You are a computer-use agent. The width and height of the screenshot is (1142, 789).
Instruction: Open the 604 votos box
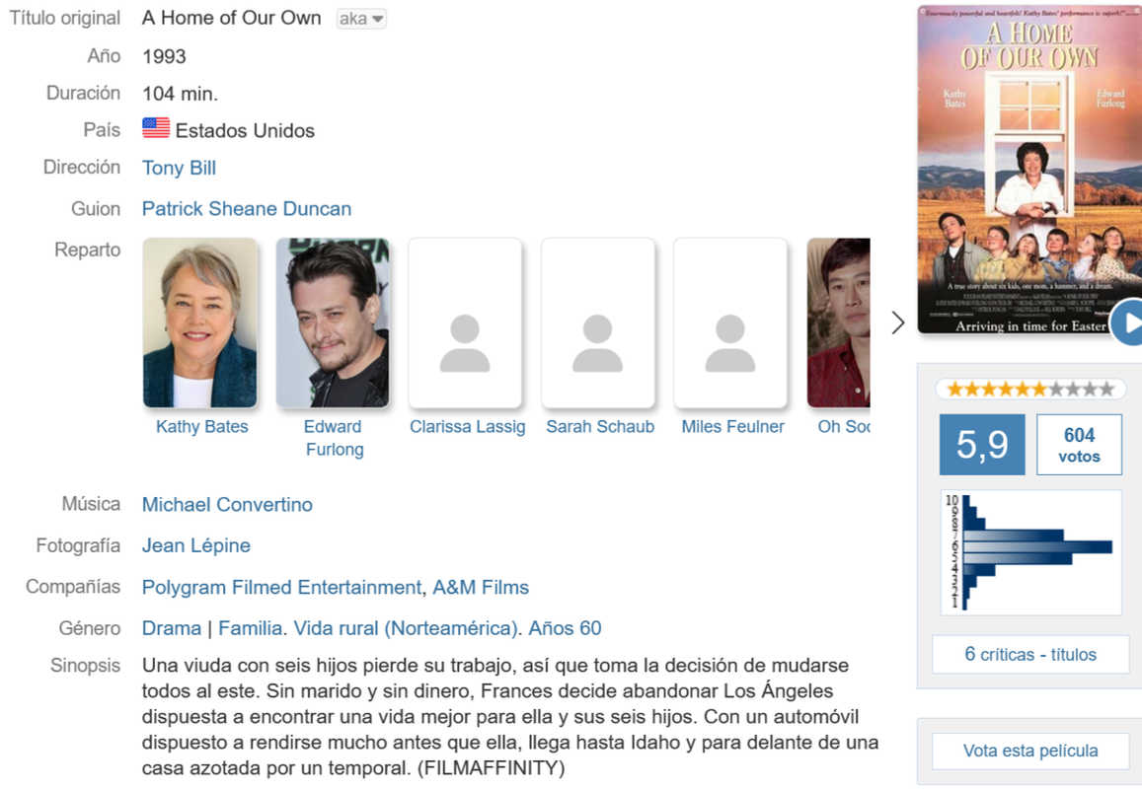point(1080,445)
